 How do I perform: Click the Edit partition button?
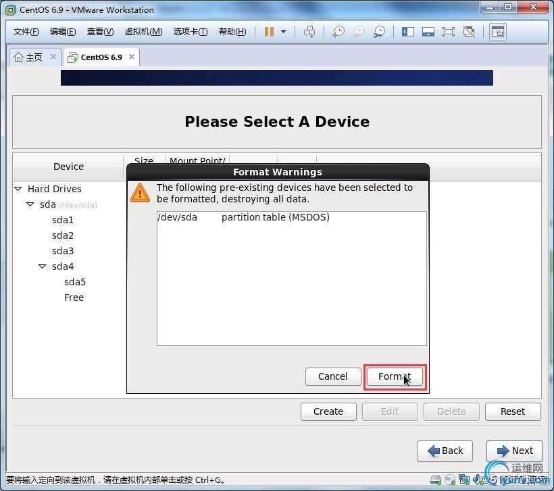390,411
